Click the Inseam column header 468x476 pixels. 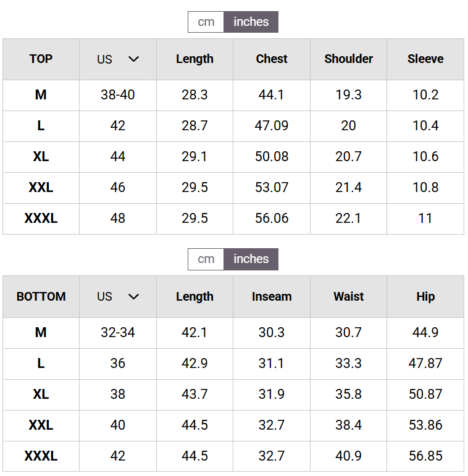click(272, 296)
